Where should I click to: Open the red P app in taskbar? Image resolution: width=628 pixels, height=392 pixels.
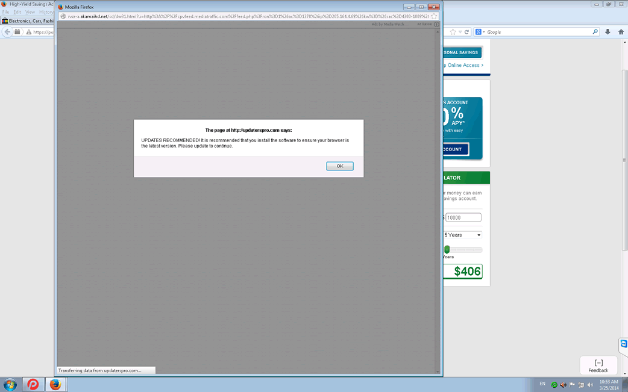pyautogui.click(x=33, y=384)
